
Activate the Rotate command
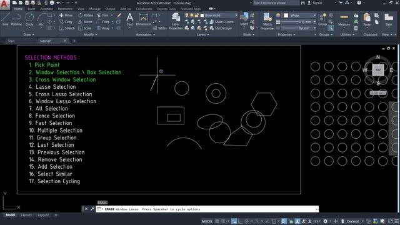pos(86,15)
